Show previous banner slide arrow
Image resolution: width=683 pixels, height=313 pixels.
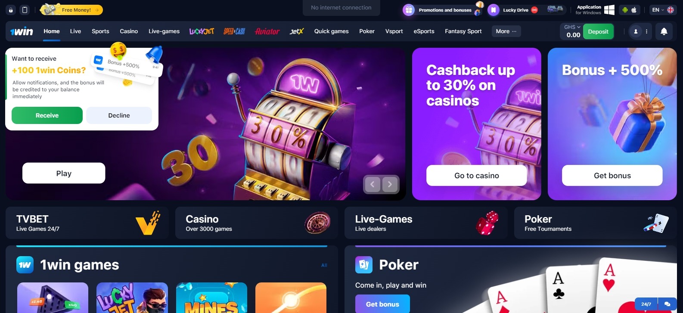click(373, 184)
